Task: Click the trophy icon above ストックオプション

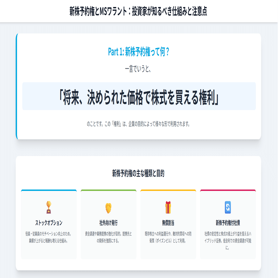Action: coord(49,207)
